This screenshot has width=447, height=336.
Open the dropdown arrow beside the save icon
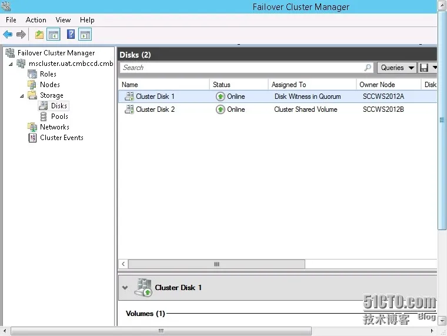[x=435, y=68]
